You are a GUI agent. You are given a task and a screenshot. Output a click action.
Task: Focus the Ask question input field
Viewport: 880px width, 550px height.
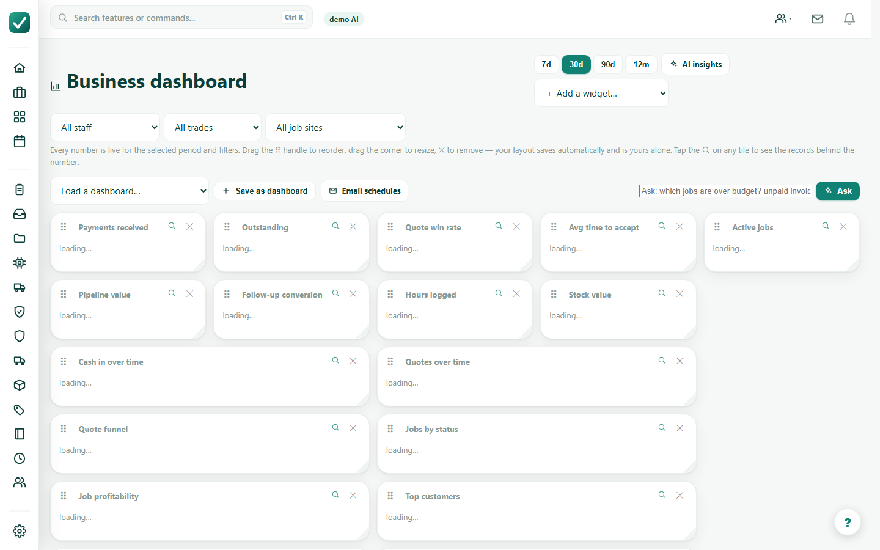coord(726,191)
